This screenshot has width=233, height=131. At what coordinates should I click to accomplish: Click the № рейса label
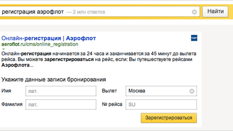[112, 104]
